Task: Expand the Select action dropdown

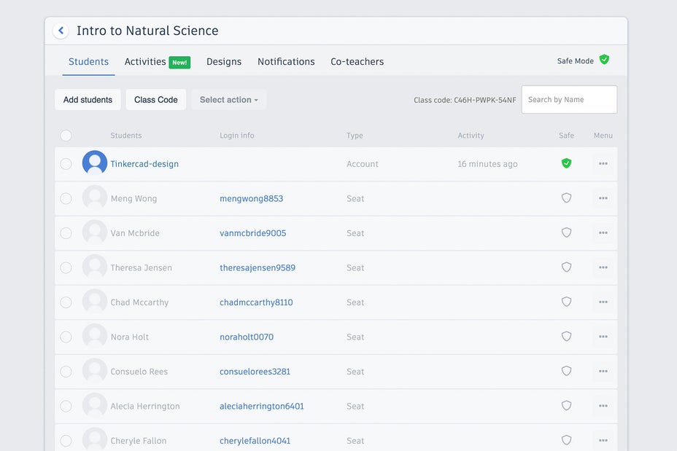Action: point(228,100)
